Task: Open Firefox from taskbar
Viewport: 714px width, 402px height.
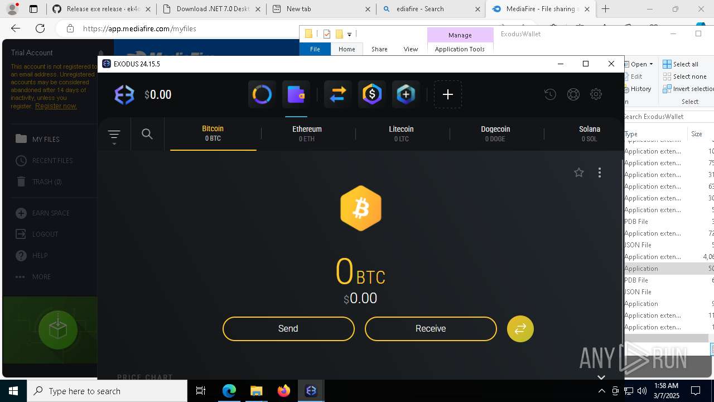Action: pos(283,391)
